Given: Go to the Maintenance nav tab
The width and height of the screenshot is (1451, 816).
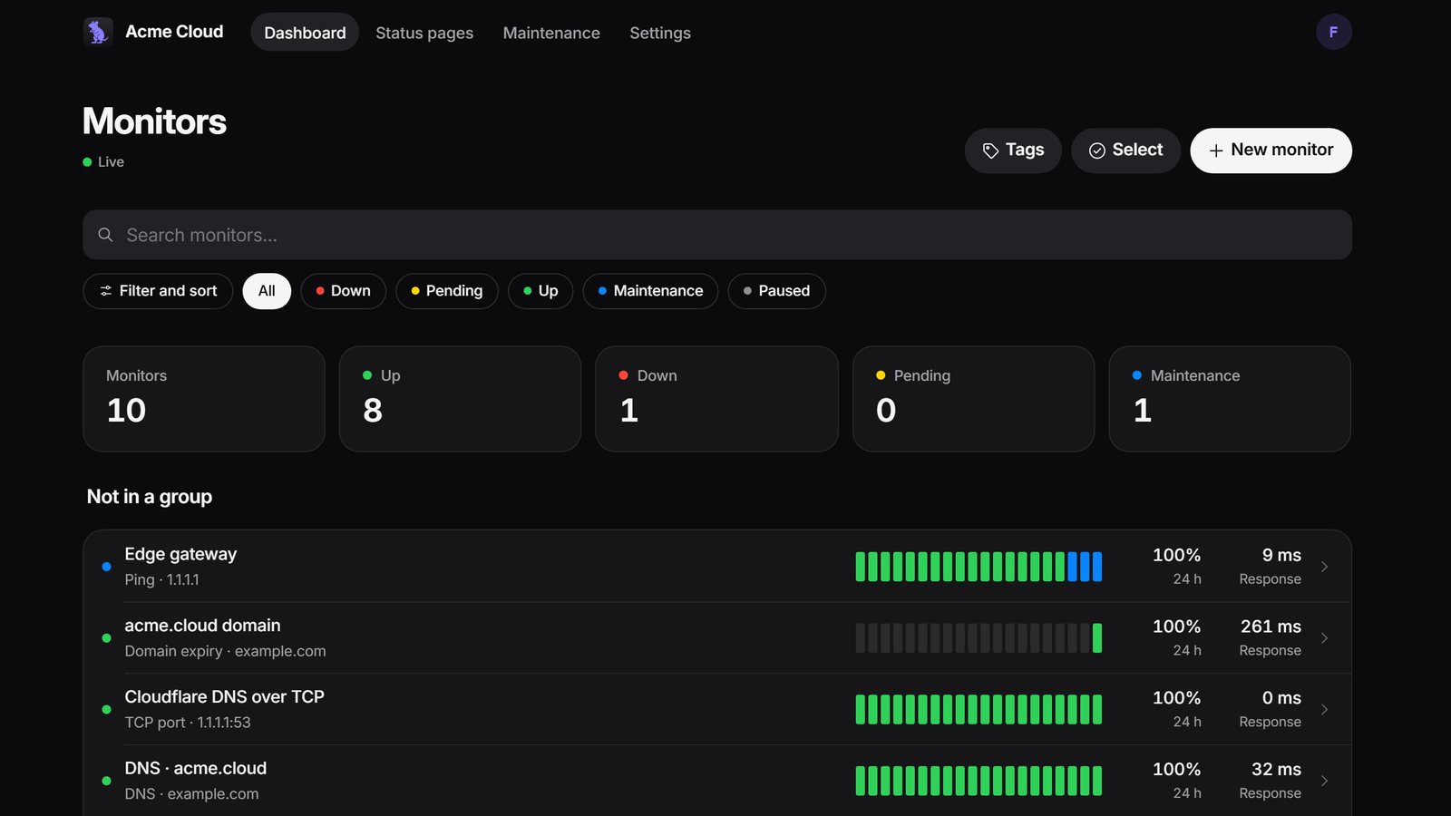Looking at the screenshot, I should pos(551,33).
